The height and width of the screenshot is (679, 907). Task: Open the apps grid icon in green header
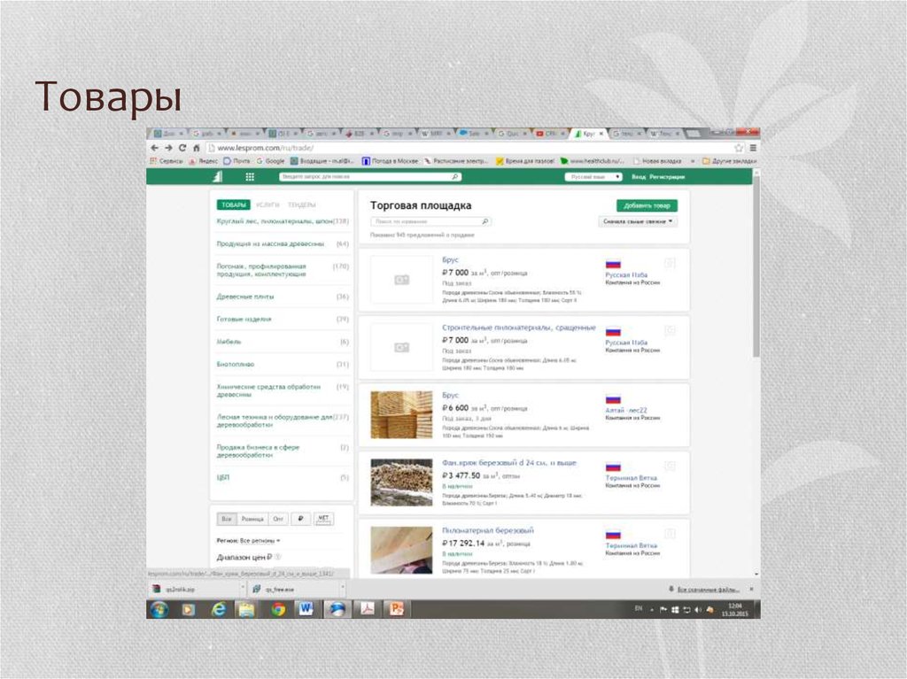point(249,176)
